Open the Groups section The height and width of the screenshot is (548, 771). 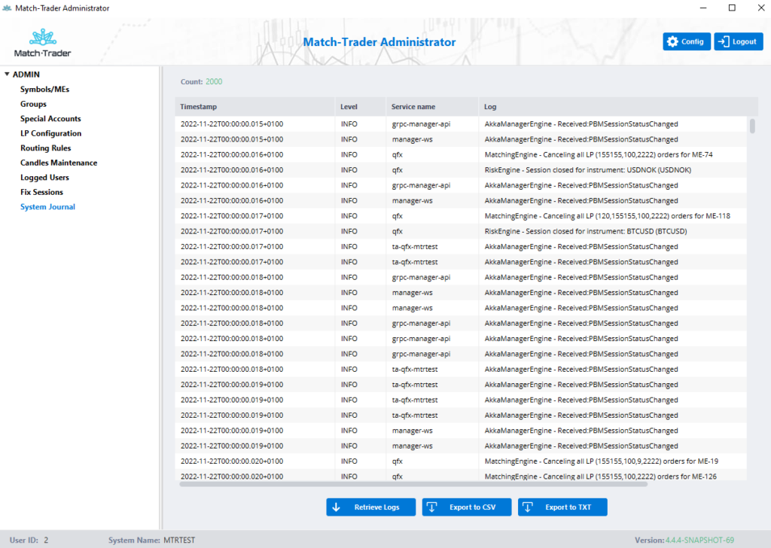pos(33,104)
